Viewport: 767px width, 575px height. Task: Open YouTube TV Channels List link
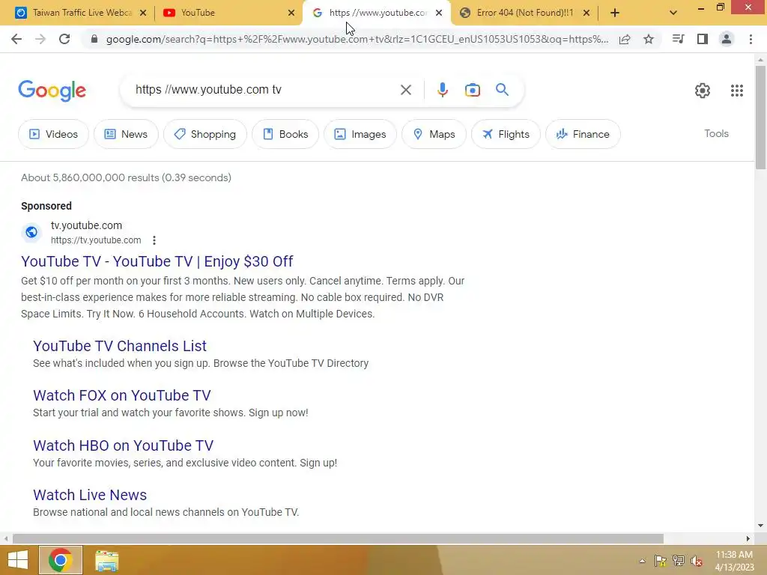click(x=120, y=346)
